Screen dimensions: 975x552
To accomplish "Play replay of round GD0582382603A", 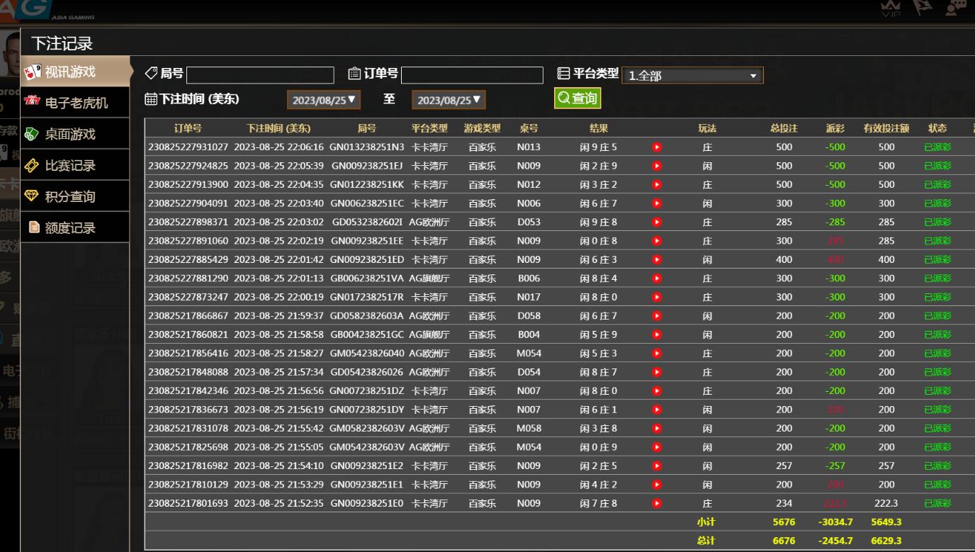I will (657, 316).
